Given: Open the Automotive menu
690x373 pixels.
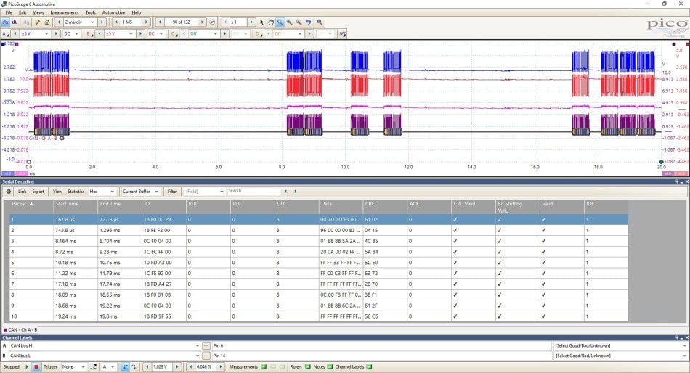Looking at the screenshot, I should (113, 12).
